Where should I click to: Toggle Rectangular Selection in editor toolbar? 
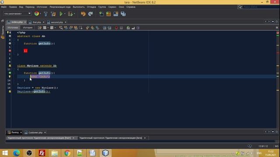tap(80, 28)
